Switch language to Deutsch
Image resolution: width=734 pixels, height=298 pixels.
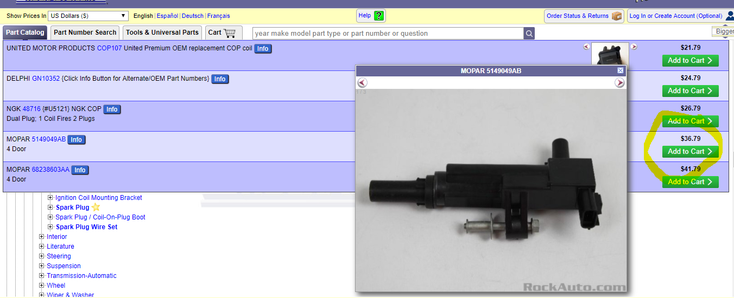click(193, 16)
